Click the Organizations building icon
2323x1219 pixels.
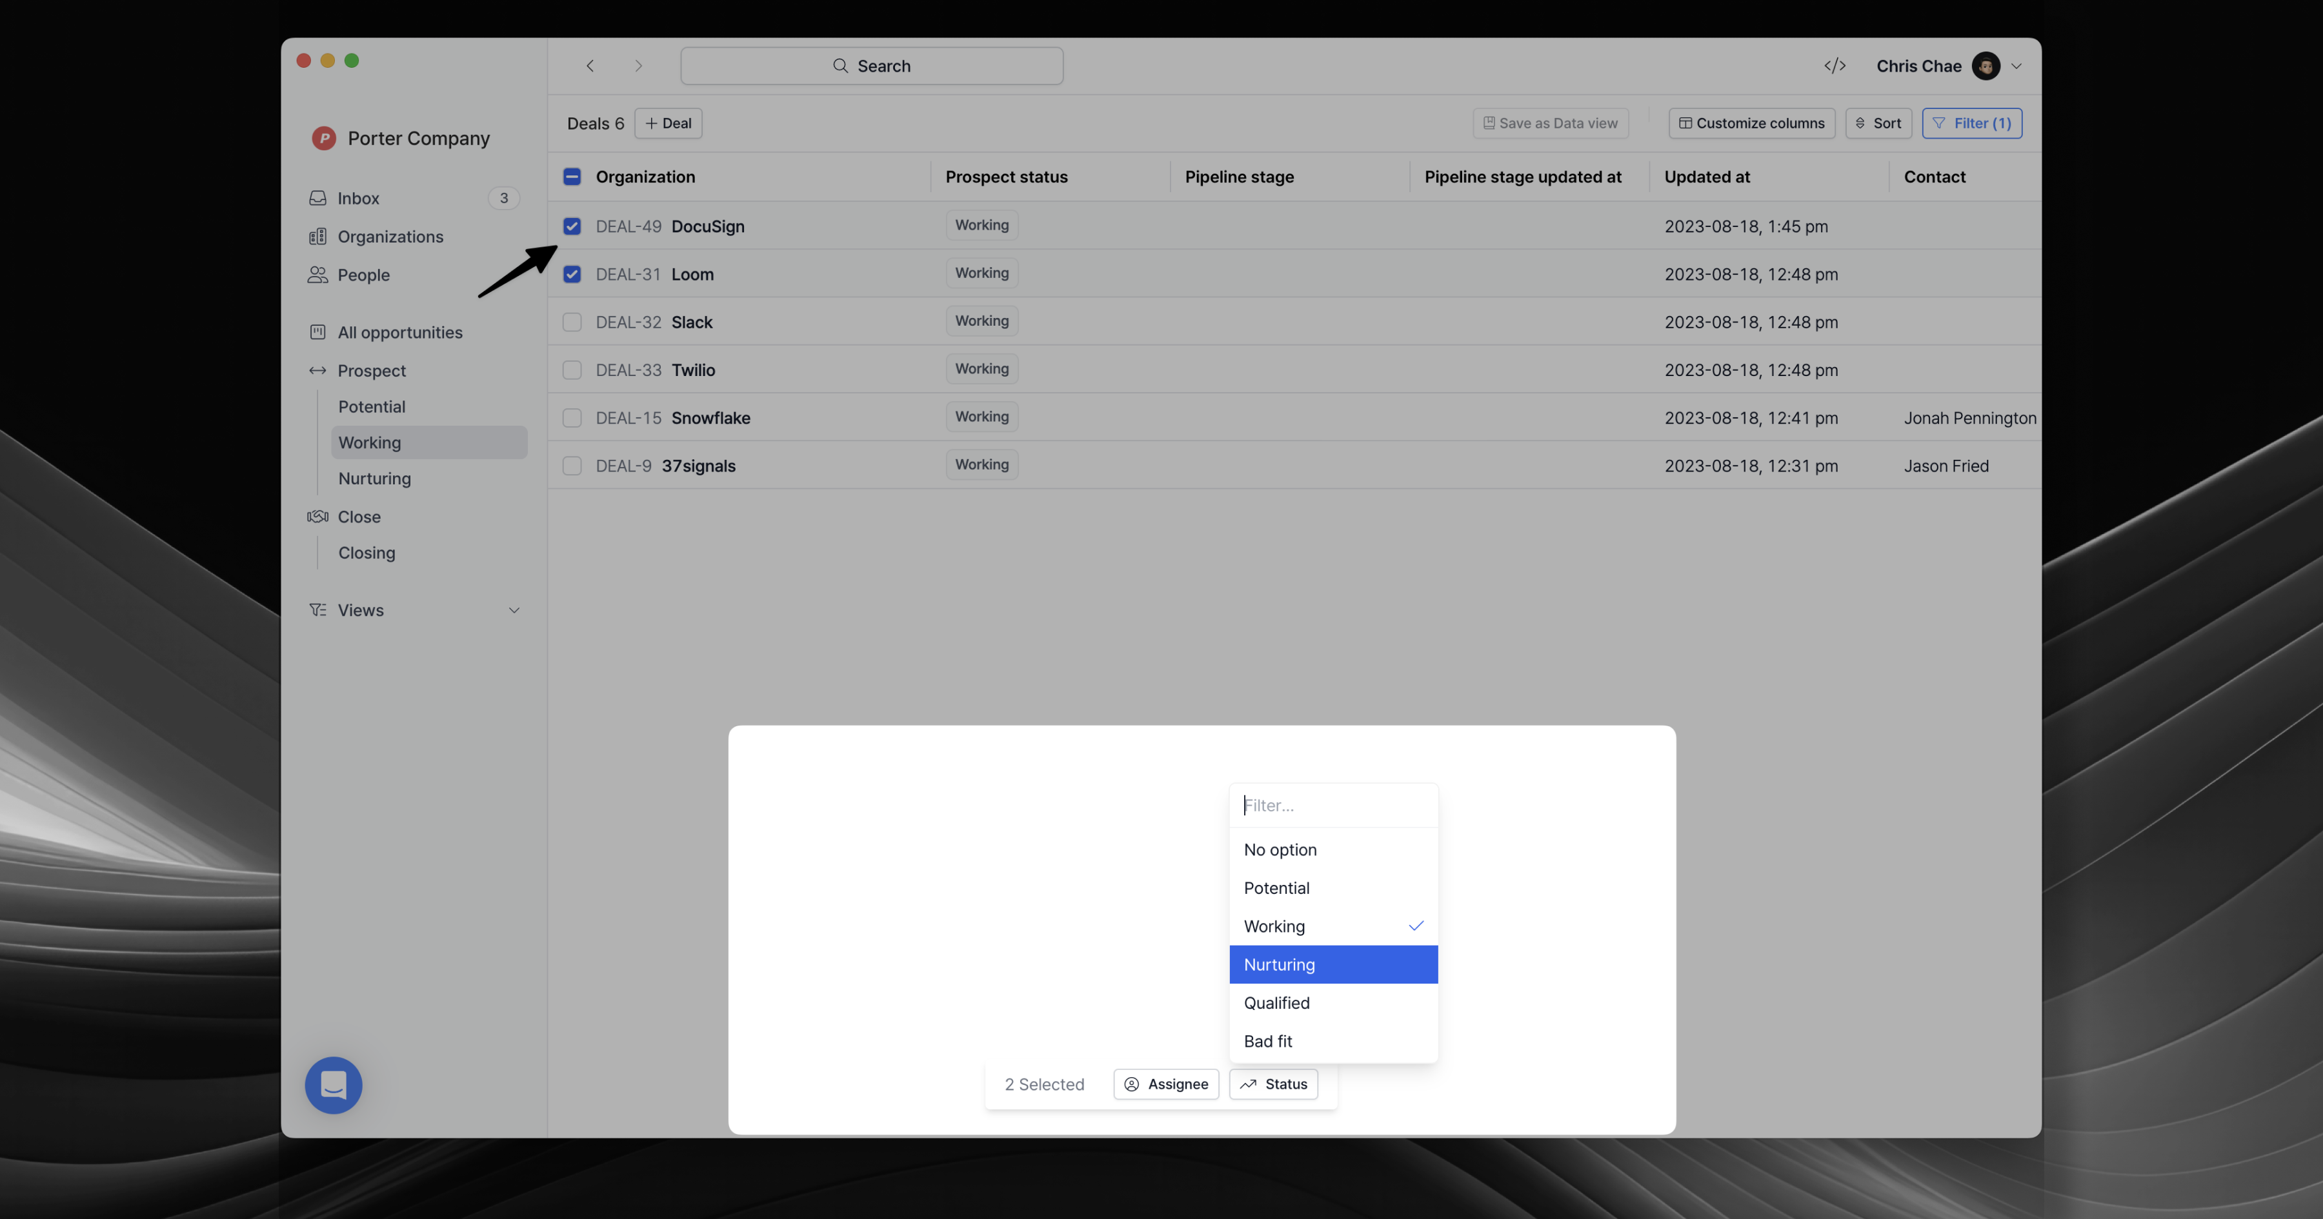coord(317,236)
